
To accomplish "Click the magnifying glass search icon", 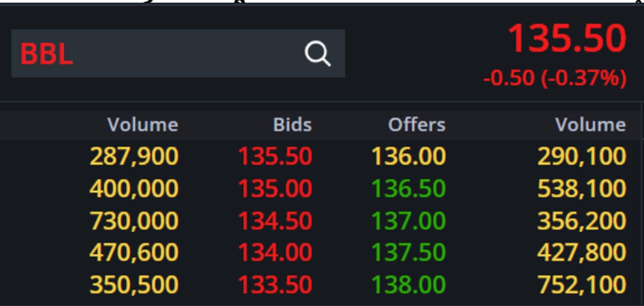I will pyautogui.click(x=317, y=53).
